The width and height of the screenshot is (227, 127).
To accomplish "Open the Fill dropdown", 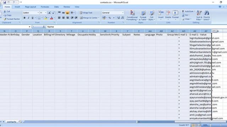I will [x=186, y=15].
